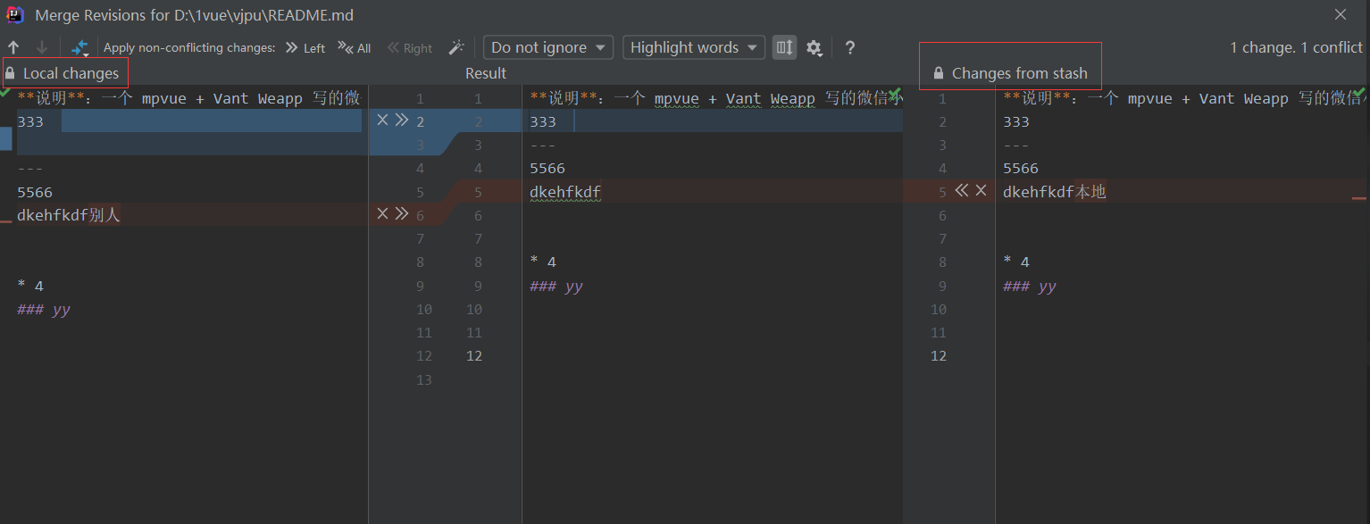1370x524 pixels.
Task: Click the 'Local changes' pane title
Action: (x=71, y=73)
